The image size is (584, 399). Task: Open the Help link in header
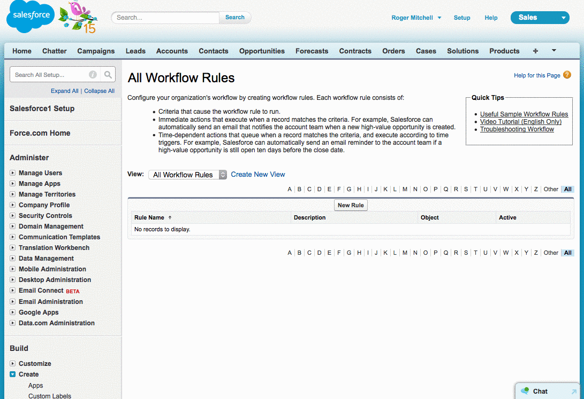491,18
